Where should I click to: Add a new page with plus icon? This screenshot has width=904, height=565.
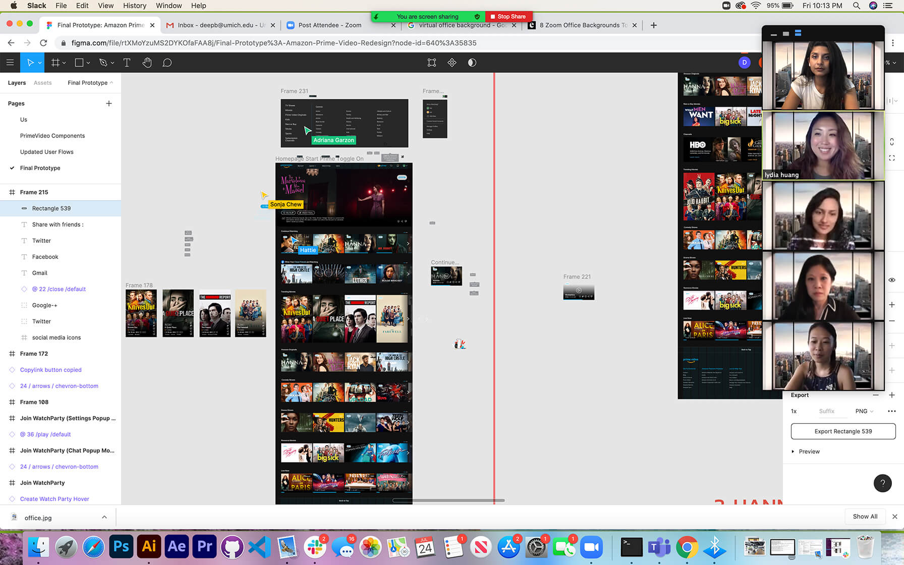point(109,103)
